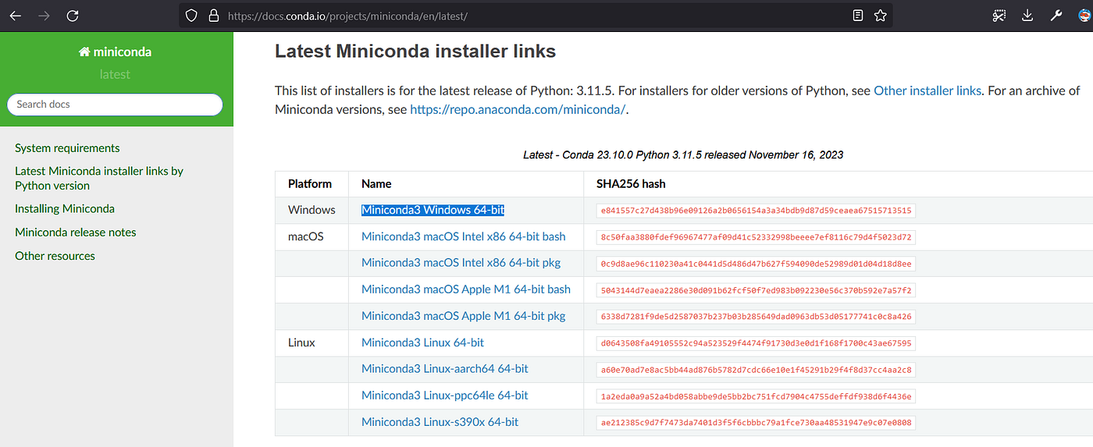
Task: Open Miniconda release notes in the sidebar
Action: 76,232
